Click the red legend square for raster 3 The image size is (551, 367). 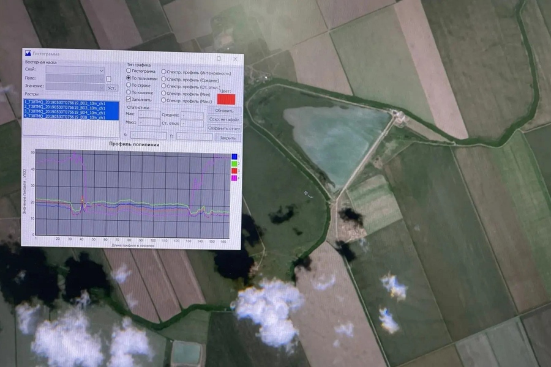[234, 171]
